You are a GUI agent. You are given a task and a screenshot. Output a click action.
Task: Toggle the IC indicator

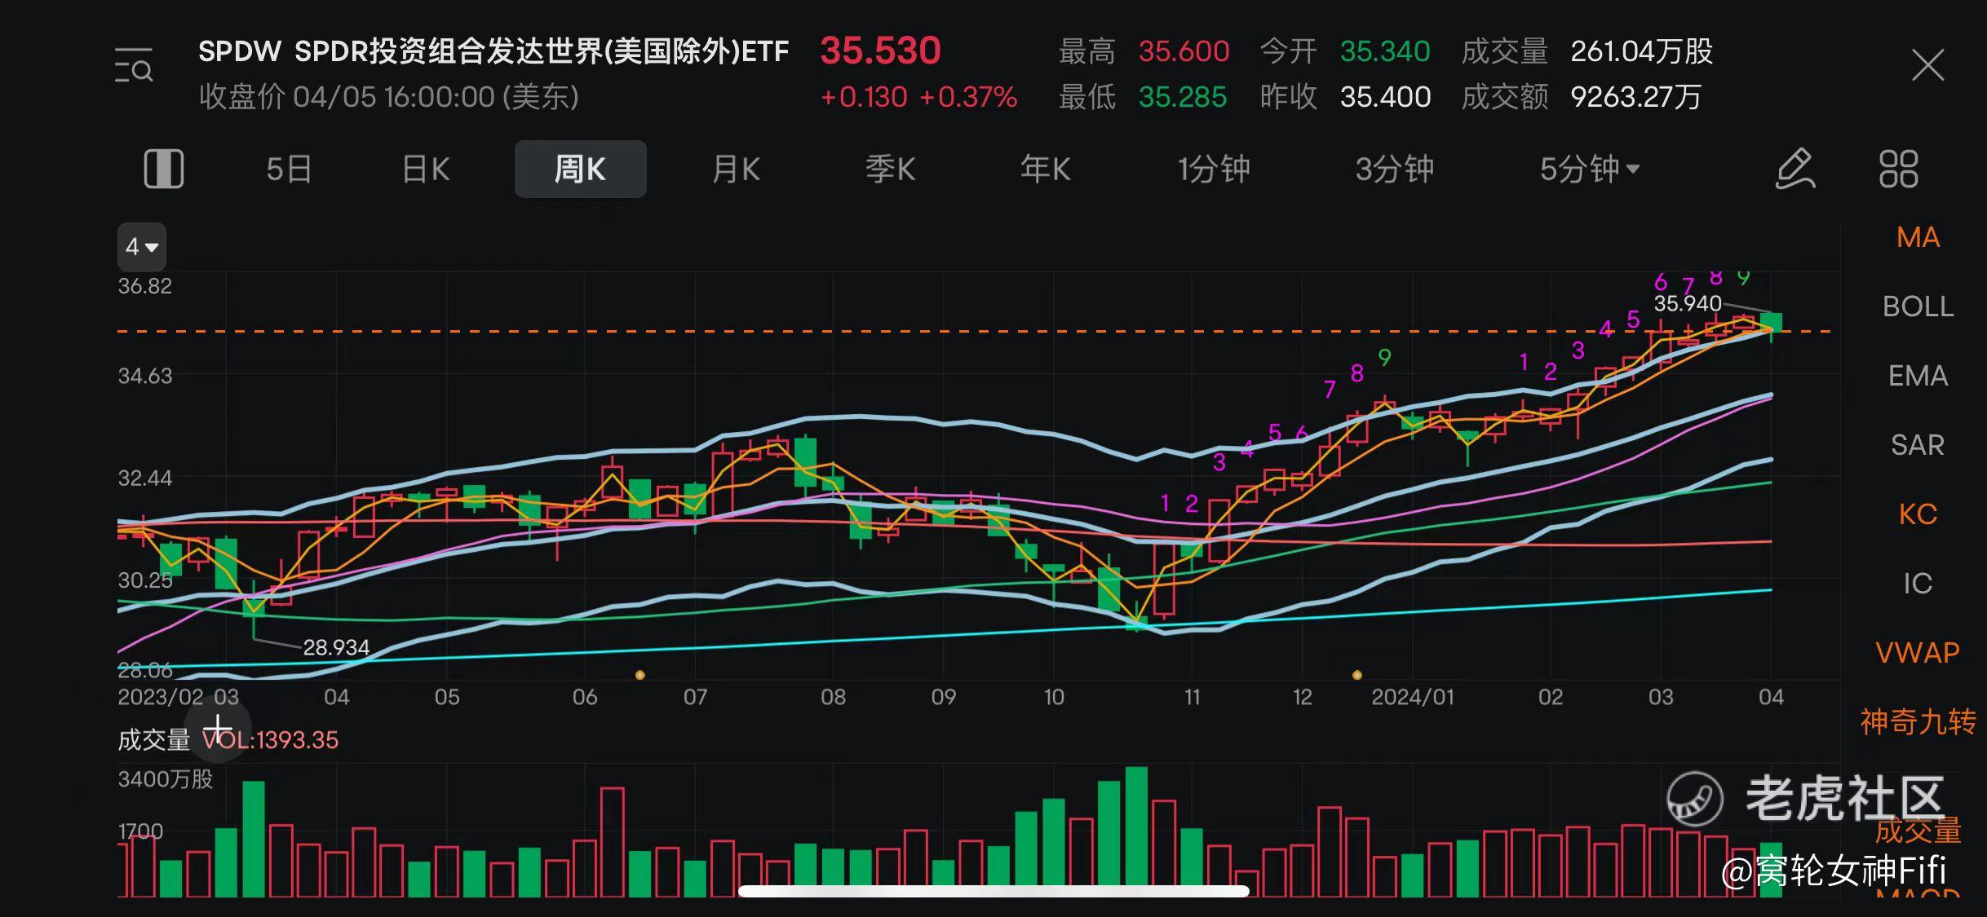point(1918,584)
